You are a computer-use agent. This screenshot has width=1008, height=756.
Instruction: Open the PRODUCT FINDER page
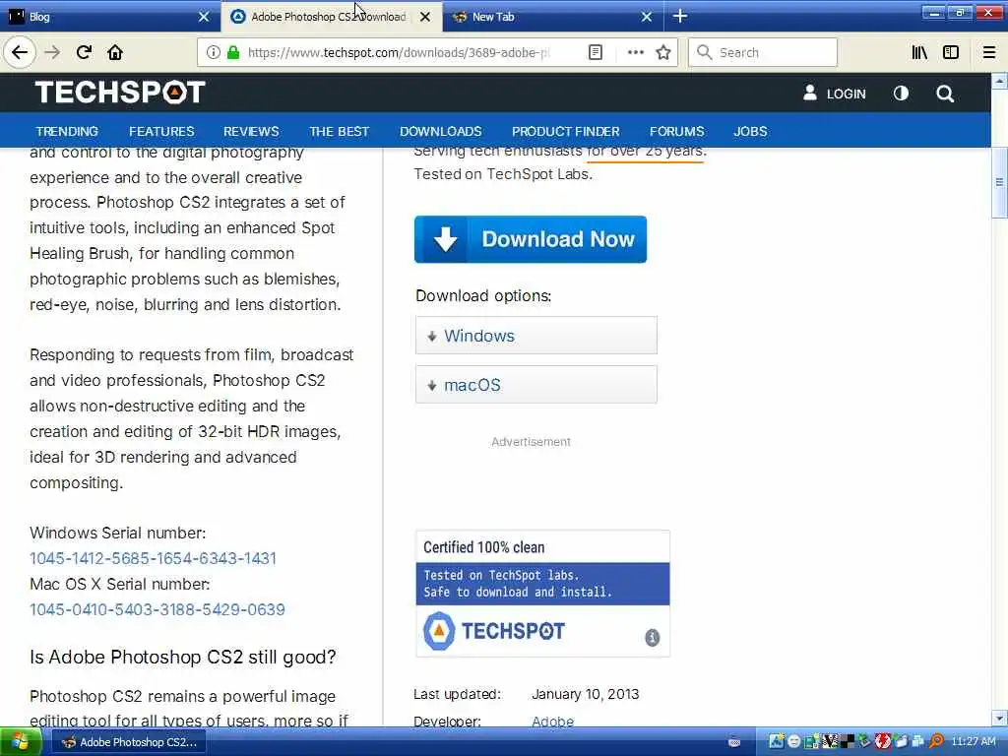pyautogui.click(x=566, y=131)
